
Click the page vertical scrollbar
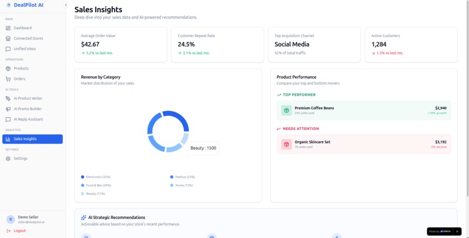[x=467, y=99]
